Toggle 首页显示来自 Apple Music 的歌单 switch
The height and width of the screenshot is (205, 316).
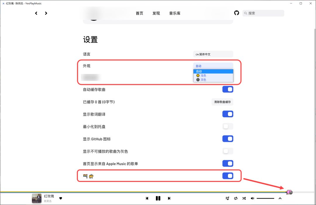228,163
